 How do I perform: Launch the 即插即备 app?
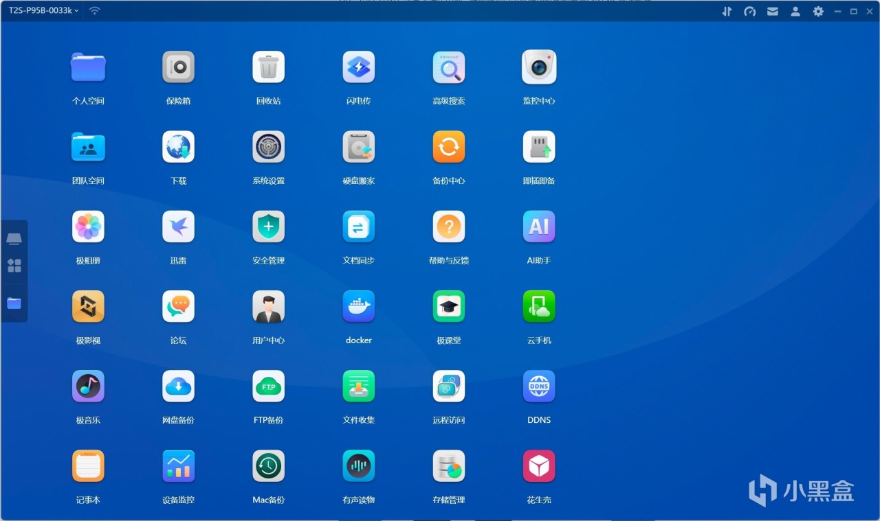[539, 147]
